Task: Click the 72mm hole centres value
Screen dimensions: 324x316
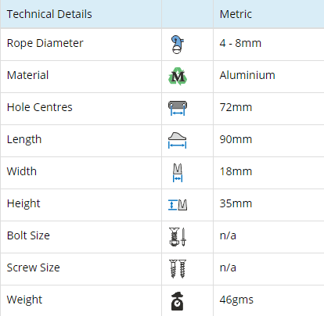Action: point(236,107)
